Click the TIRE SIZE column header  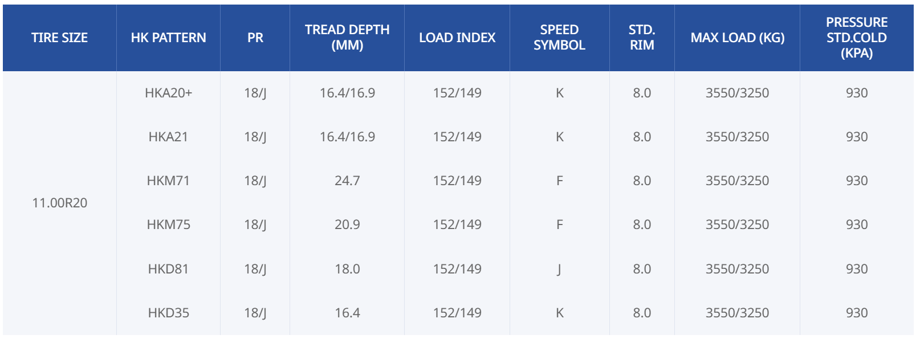59,38
